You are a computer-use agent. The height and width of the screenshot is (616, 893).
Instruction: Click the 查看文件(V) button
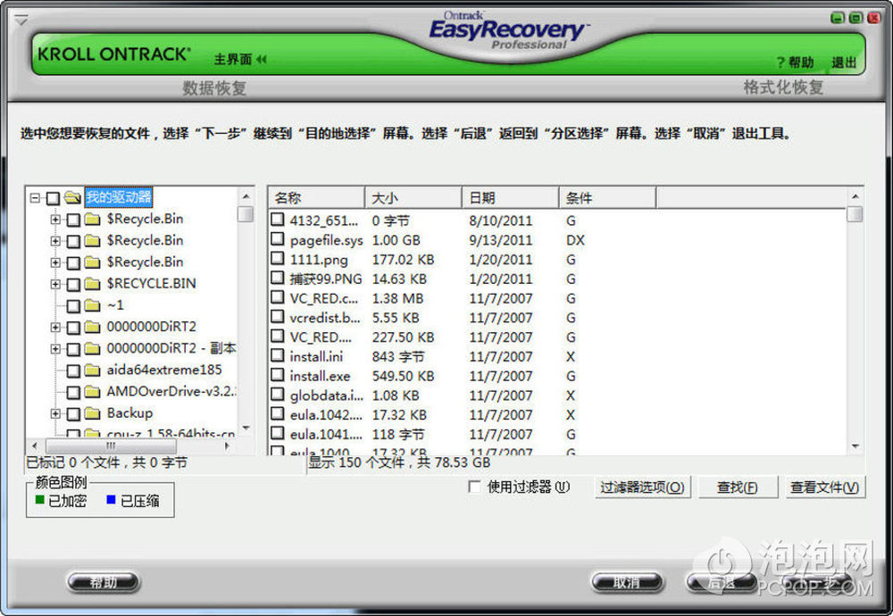point(824,487)
